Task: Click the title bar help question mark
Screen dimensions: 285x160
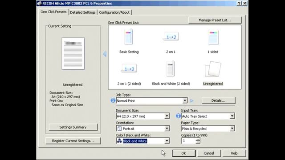Action: point(239,3)
